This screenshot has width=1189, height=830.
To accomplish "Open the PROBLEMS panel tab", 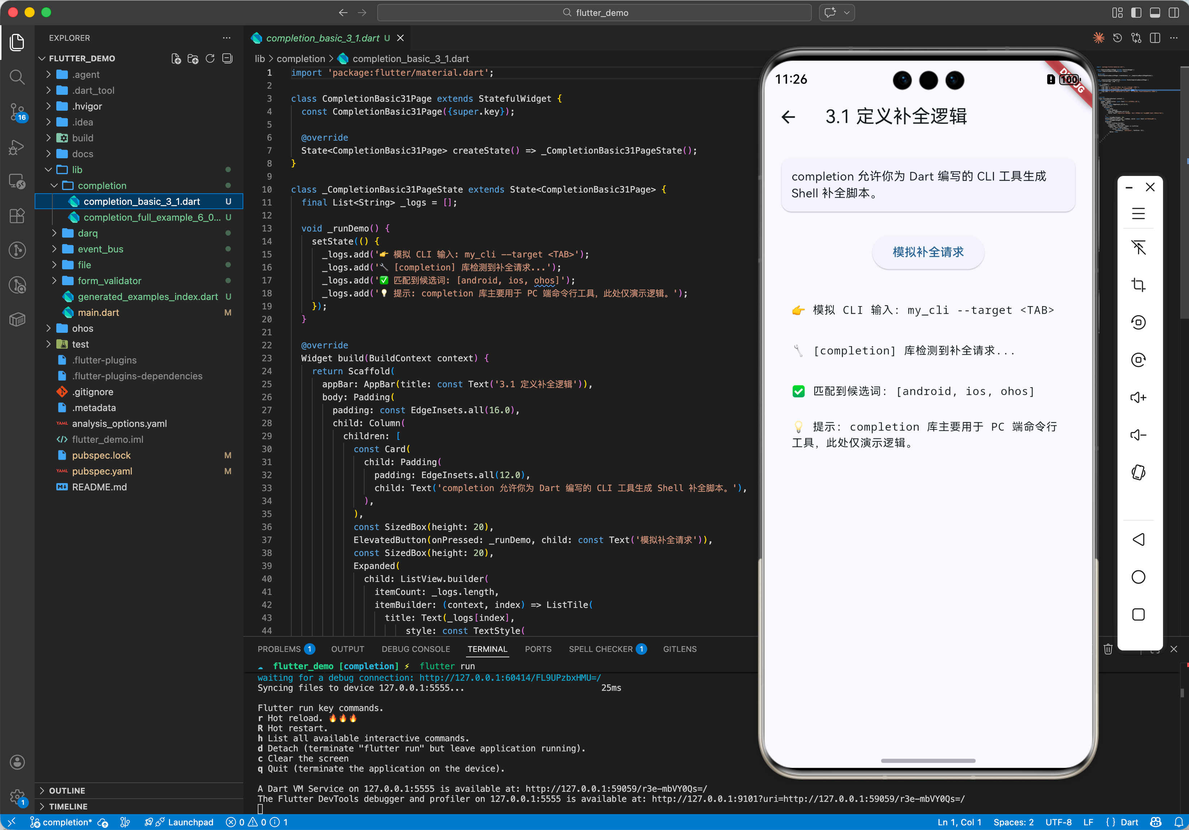I will [279, 649].
